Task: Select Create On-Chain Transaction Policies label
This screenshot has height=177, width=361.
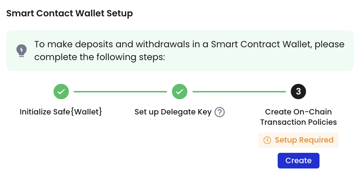Action: pos(298,117)
